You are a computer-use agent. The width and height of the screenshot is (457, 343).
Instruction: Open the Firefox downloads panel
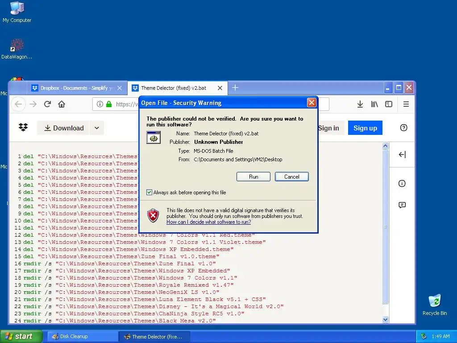pos(360,104)
